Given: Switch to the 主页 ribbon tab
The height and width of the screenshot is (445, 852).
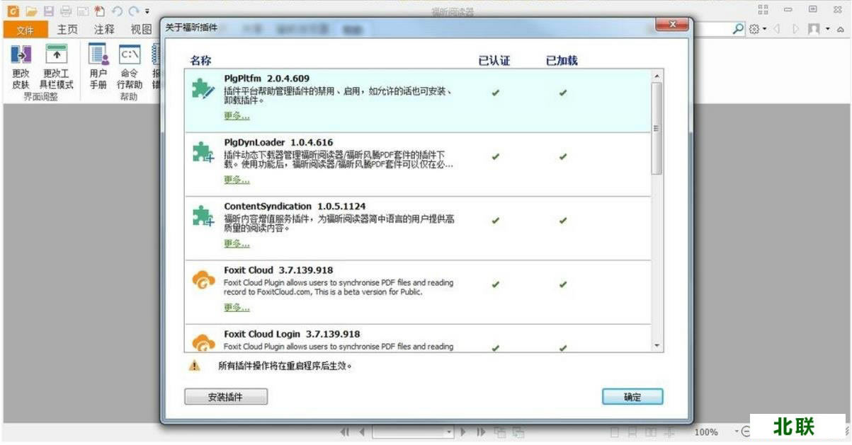Looking at the screenshot, I should coord(66,30).
